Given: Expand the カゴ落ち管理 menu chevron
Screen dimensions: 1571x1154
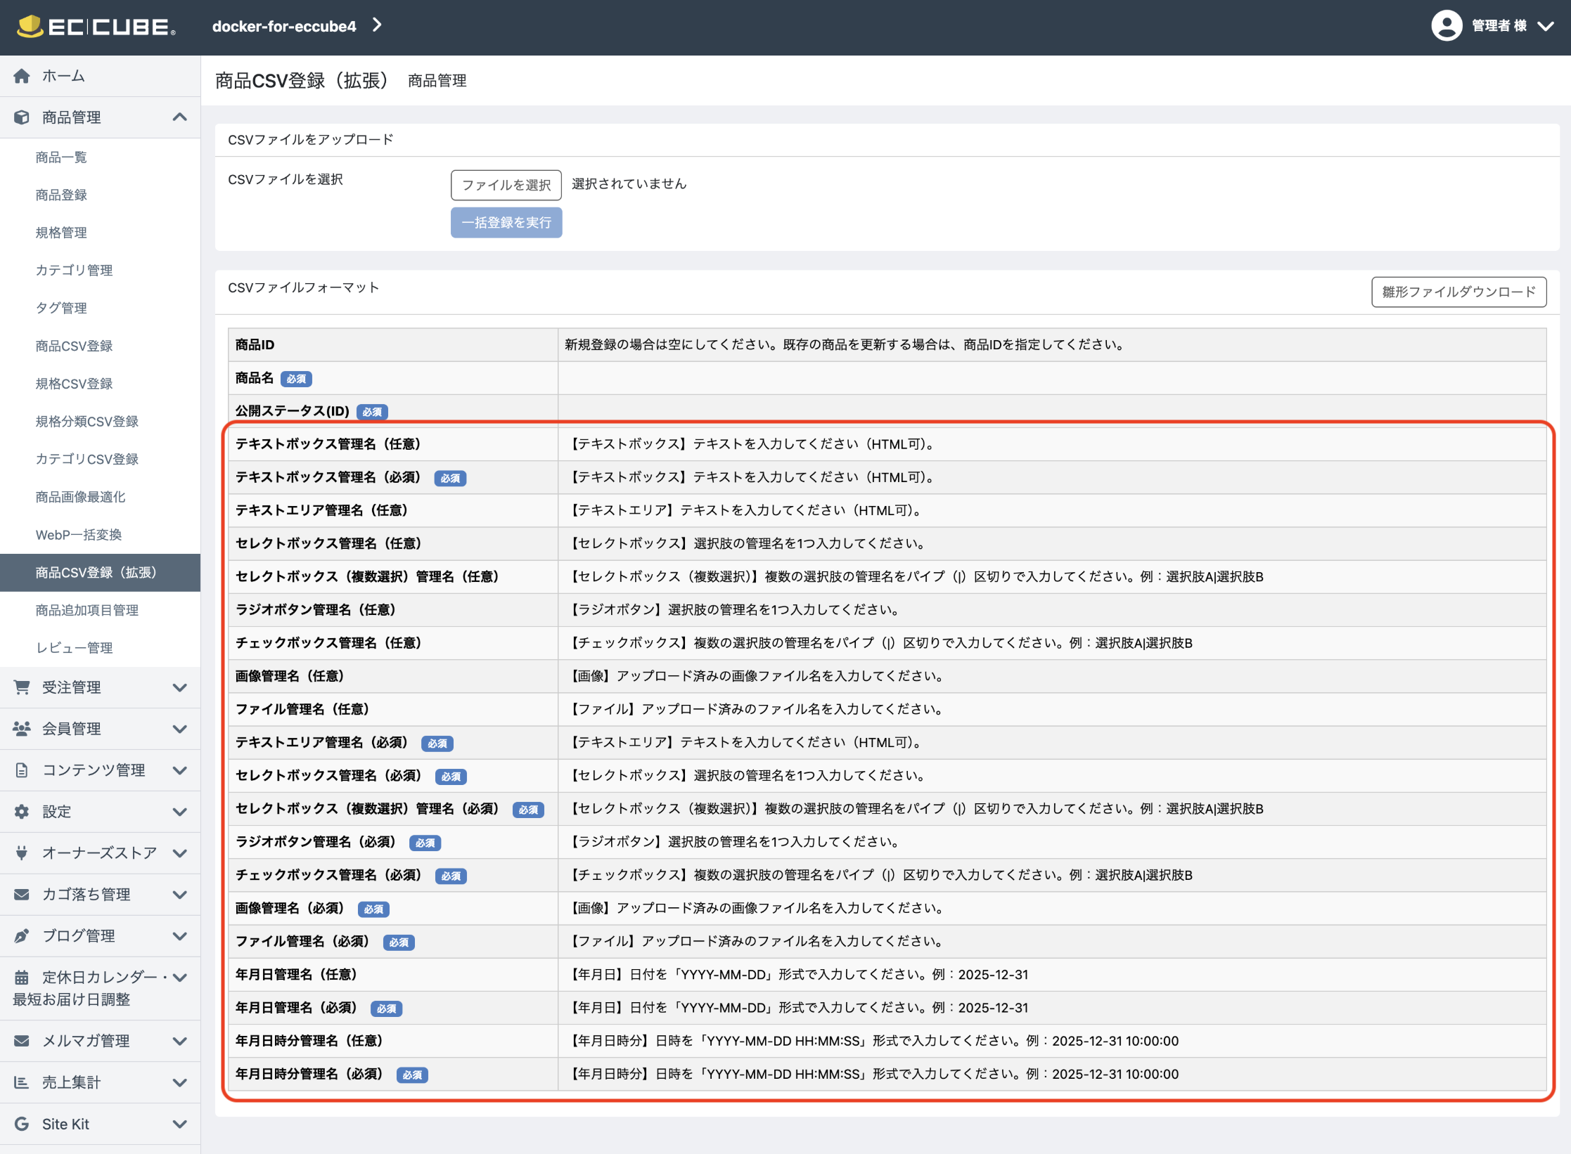Looking at the screenshot, I should click(x=180, y=895).
